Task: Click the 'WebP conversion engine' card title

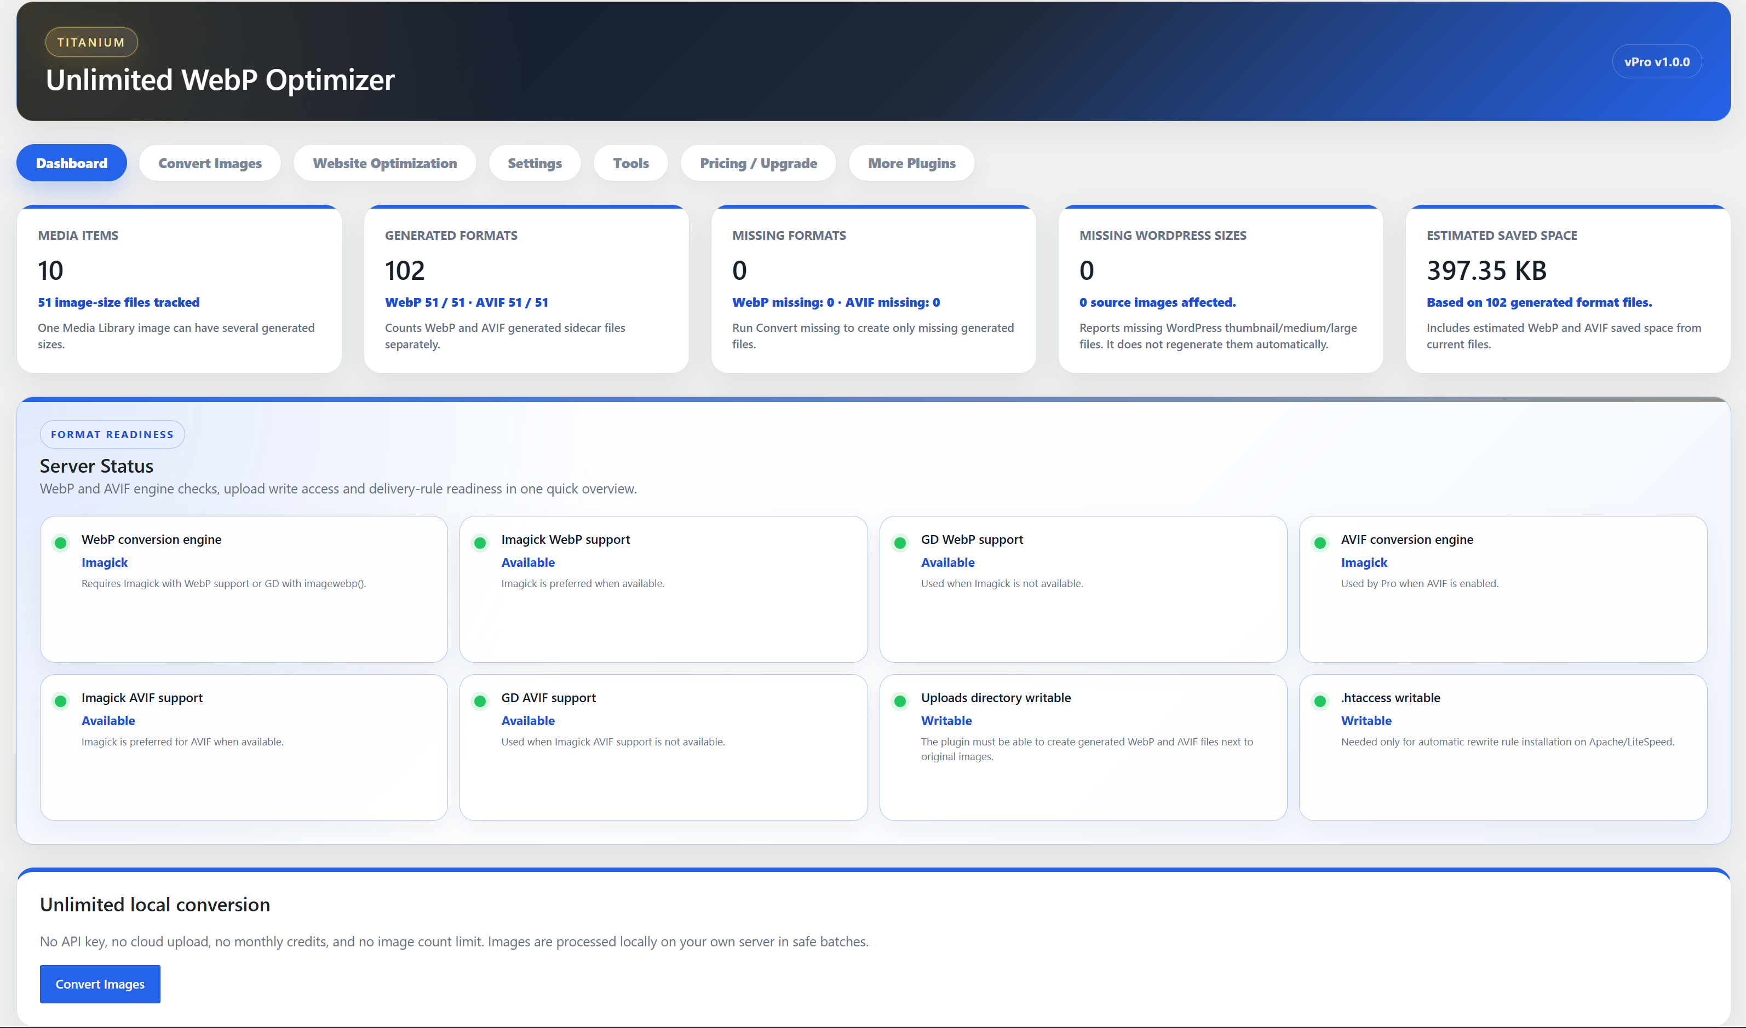Action: point(151,539)
